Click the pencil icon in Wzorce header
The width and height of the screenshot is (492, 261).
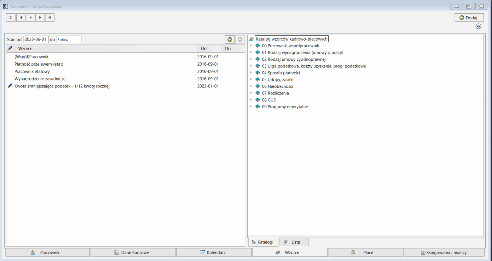click(x=10, y=48)
